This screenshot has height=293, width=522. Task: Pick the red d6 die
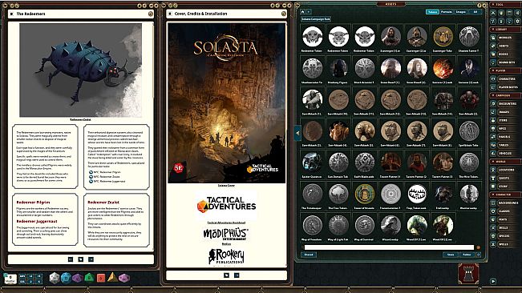click(100, 277)
